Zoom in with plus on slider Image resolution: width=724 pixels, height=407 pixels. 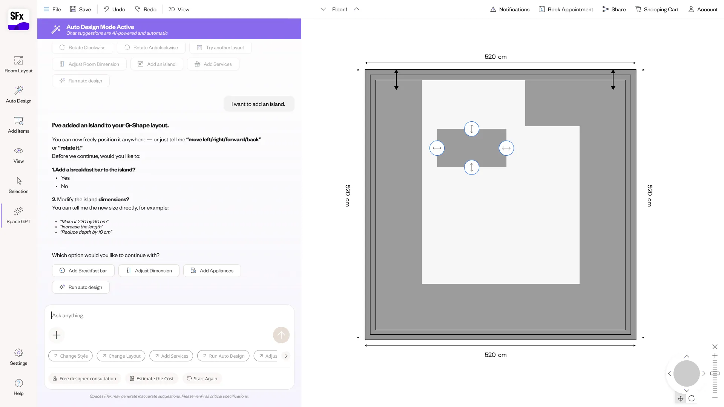[x=715, y=356]
